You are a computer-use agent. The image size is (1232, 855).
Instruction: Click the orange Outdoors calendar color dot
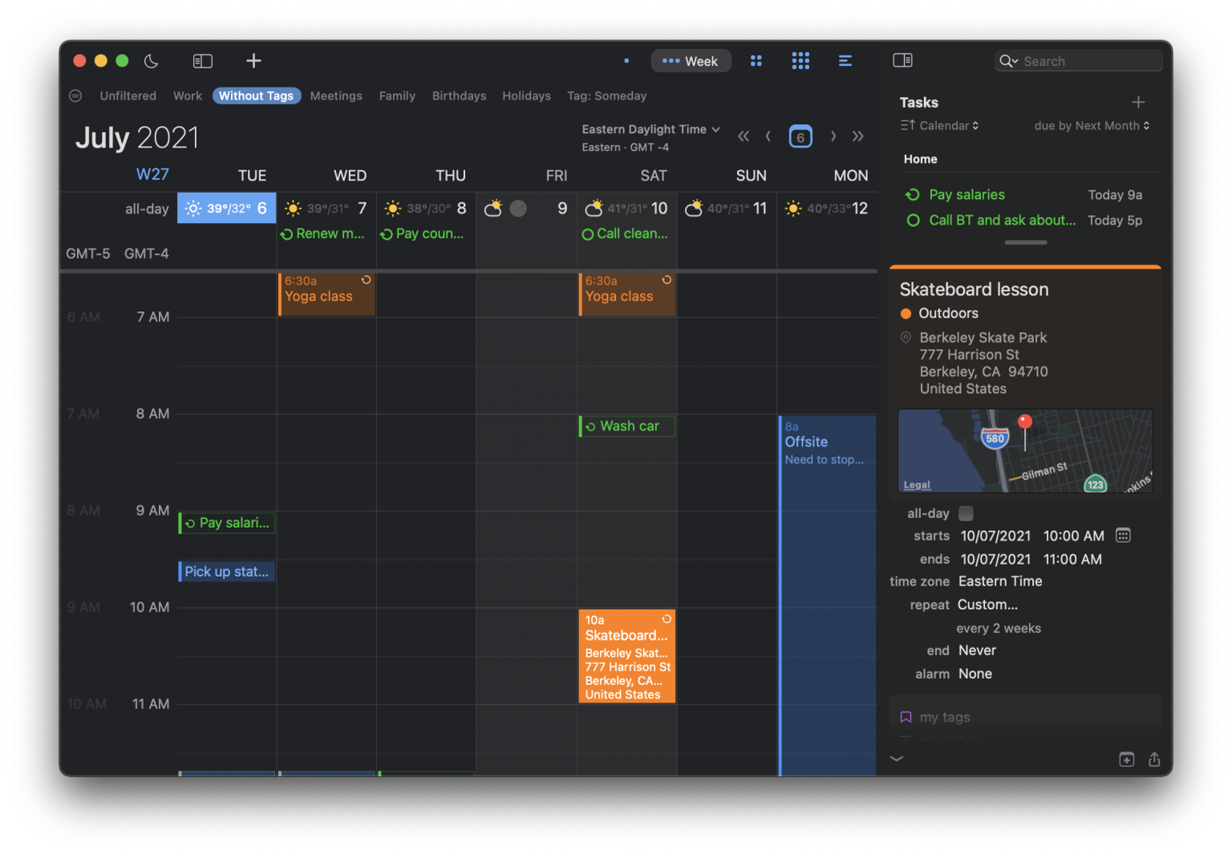tap(906, 314)
